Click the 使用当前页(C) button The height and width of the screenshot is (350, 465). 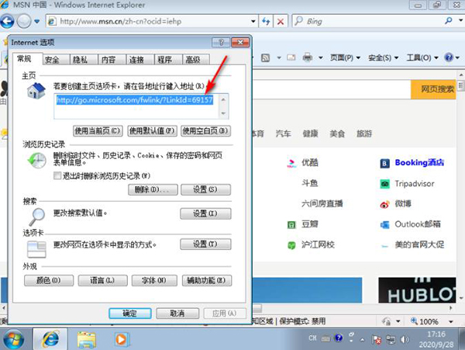98,131
